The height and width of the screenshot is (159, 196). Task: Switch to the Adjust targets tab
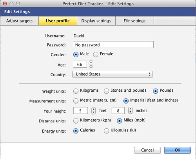pos(19,21)
